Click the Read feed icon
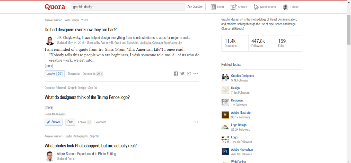The width and height of the screenshot is (351, 163). point(213,7)
